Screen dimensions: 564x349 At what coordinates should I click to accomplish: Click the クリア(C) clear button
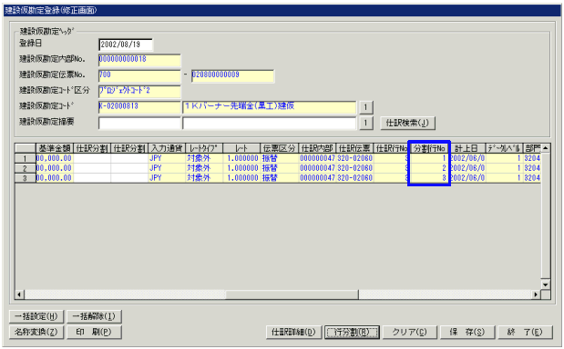(410, 332)
